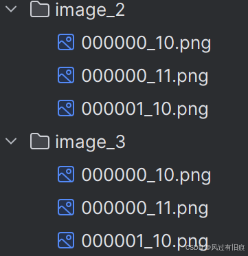248x256 pixels.
Task: Click the CSDN watermark text
Action: 192,248
